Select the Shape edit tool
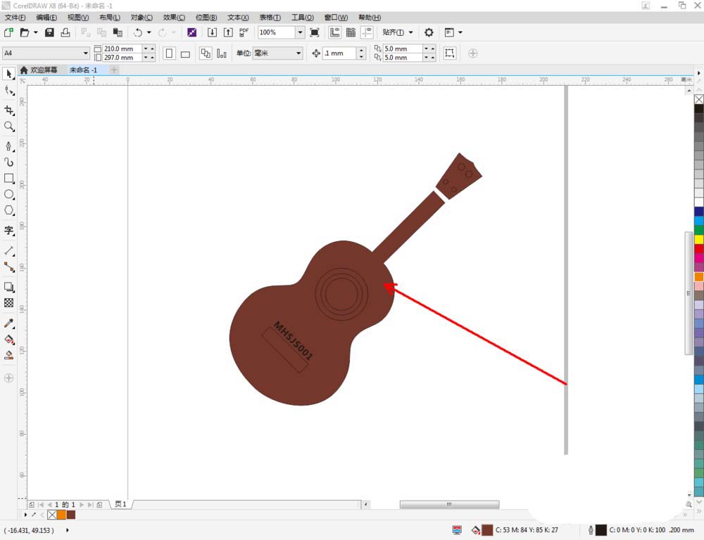Screen dimensions: 704x540 (9, 91)
